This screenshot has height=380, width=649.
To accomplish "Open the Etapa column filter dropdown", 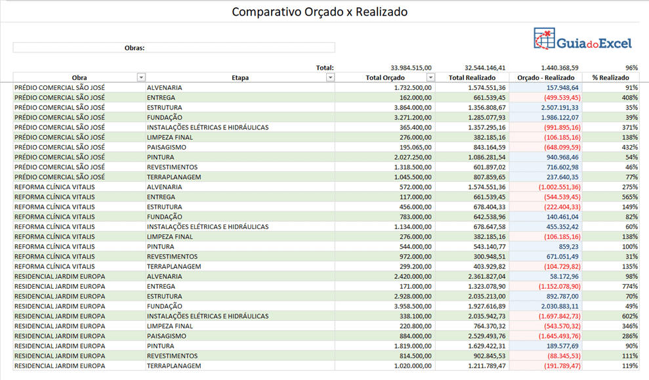I will (x=330, y=77).
